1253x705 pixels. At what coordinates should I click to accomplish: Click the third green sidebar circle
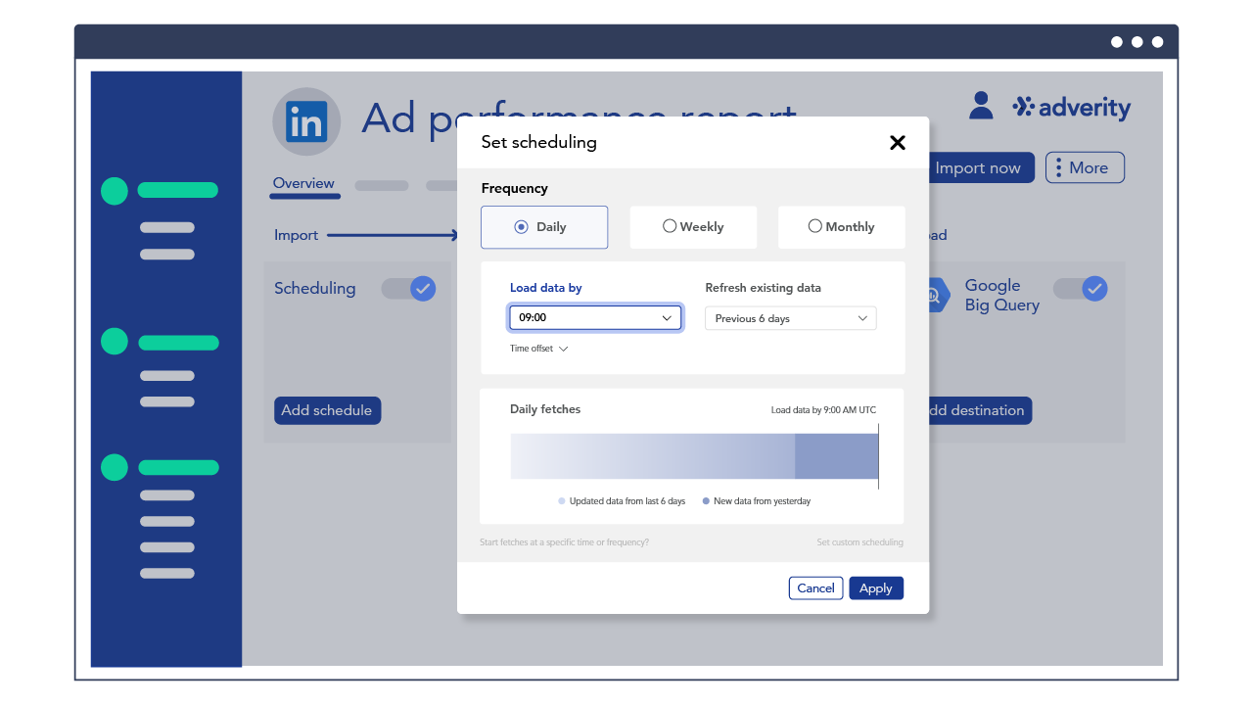pyautogui.click(x=115, y=467)
